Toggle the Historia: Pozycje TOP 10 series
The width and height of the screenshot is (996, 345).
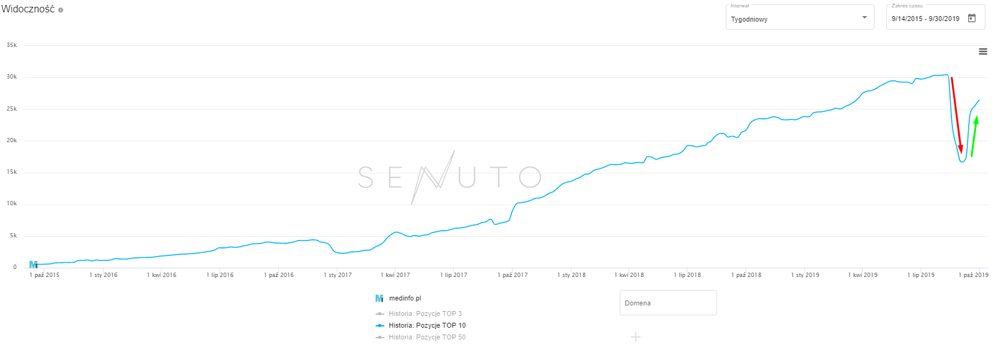coord(426,326)
